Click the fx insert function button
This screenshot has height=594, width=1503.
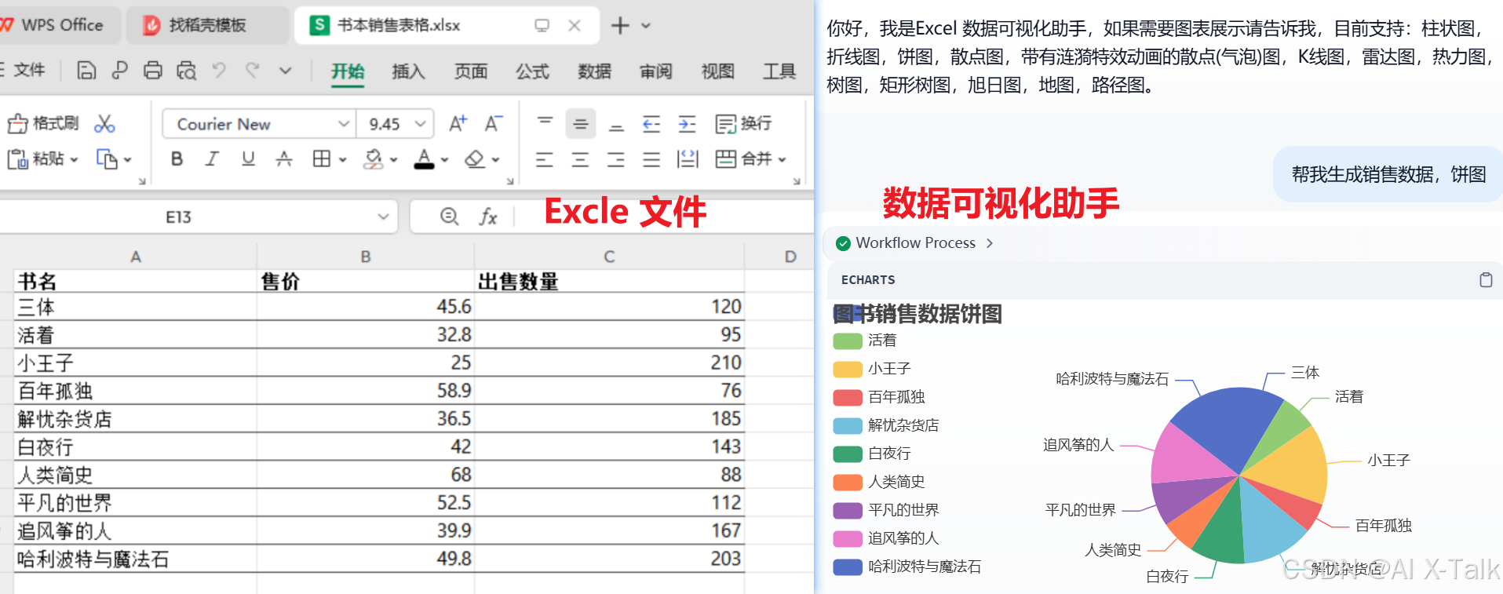(x=488, y=217)
